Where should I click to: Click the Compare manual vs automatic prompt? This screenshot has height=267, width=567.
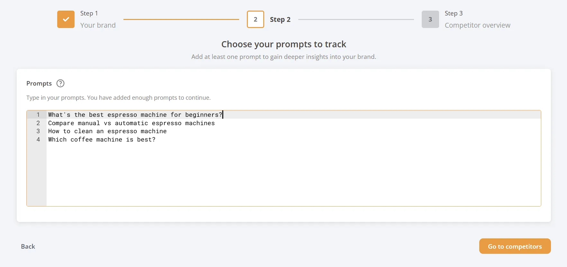tap(131, 123)
